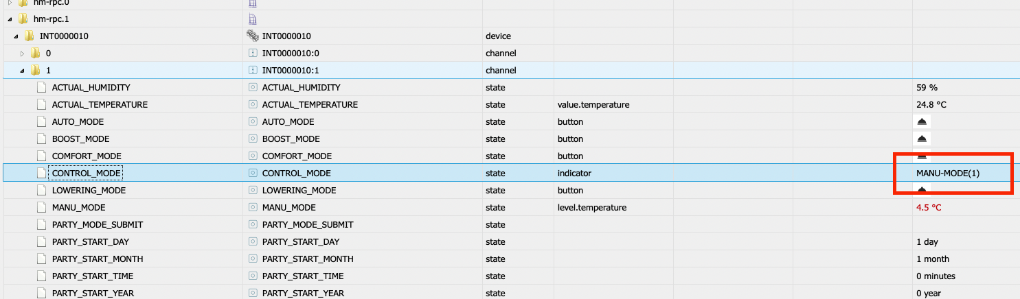
Task: Click the red 4.5 °C value
Action: 930,207
